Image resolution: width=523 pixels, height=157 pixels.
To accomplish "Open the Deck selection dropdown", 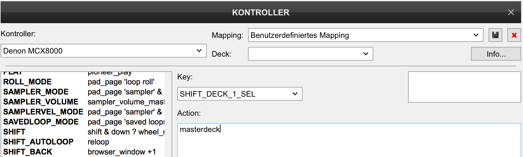I will pyautogui.click(x=311, y=54).
